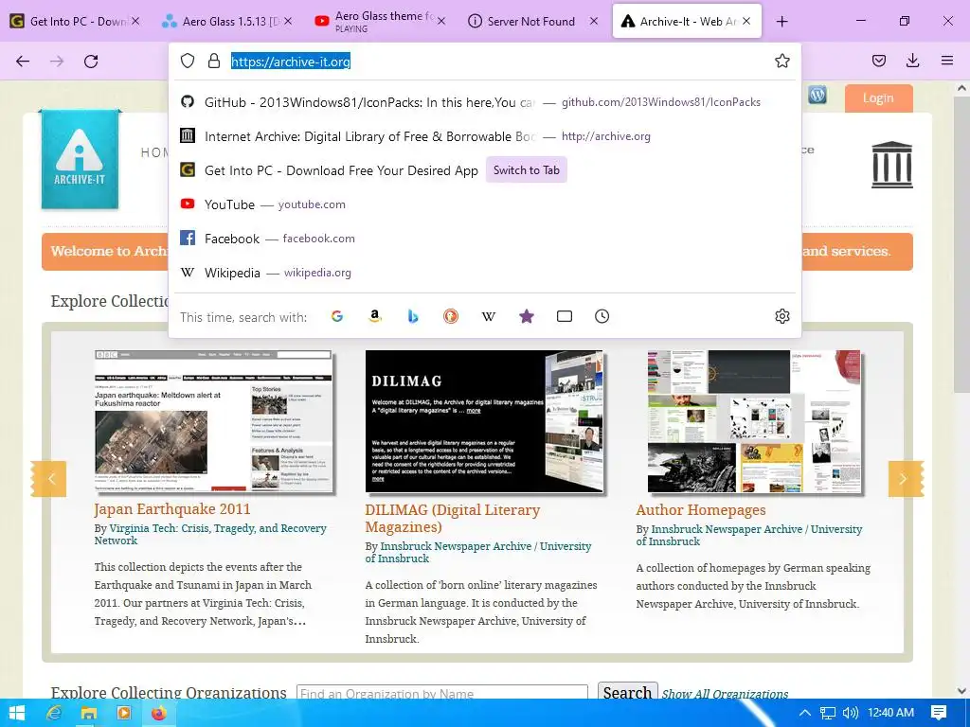The height and width of the screenshot is (727, 970).
Task: Open the Author Homepages collage thumbnail
Action: tap(754, 421)
